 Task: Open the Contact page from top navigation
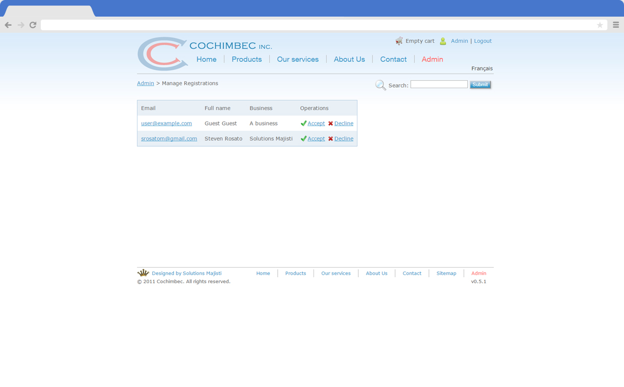(x=393, y=59)
